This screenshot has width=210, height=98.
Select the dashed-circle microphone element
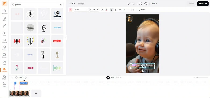point(30,14)
